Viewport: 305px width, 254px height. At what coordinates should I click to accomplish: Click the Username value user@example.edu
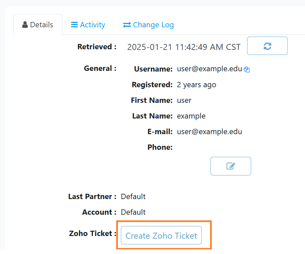coord(209,69)
